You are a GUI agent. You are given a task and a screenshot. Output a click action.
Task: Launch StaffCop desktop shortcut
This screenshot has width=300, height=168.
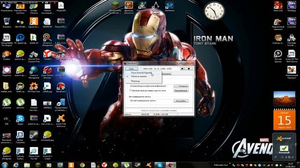click(20, 87)
